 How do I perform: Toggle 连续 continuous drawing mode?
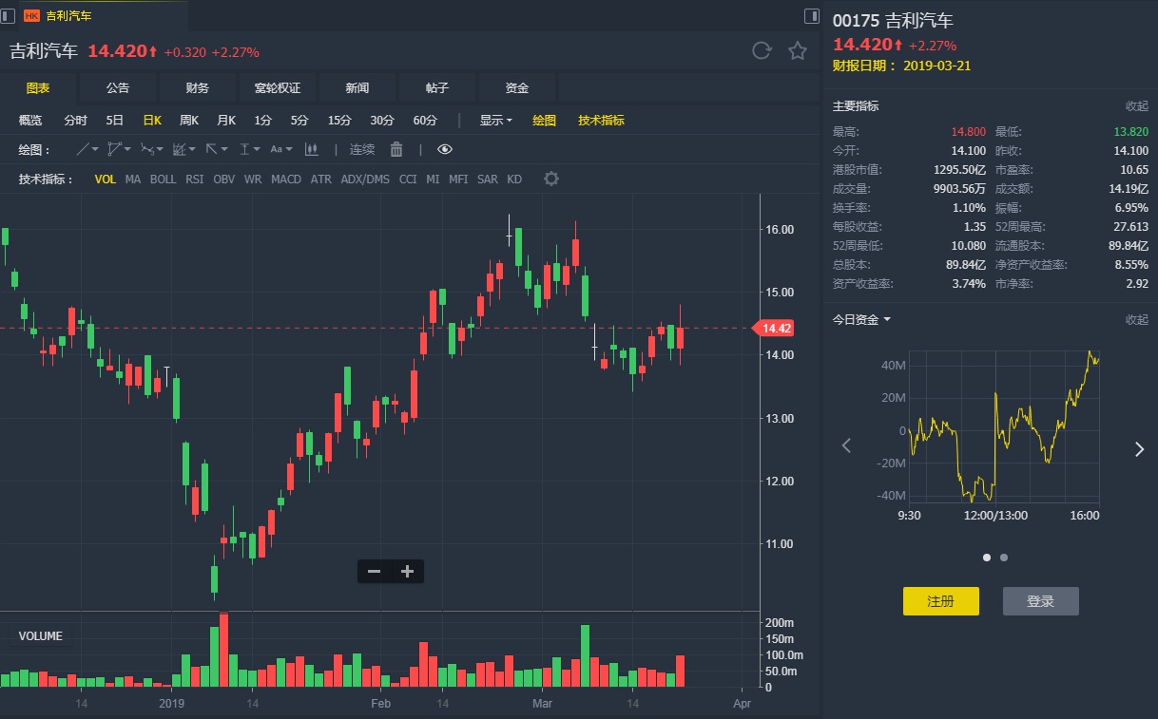pos(362,149)
